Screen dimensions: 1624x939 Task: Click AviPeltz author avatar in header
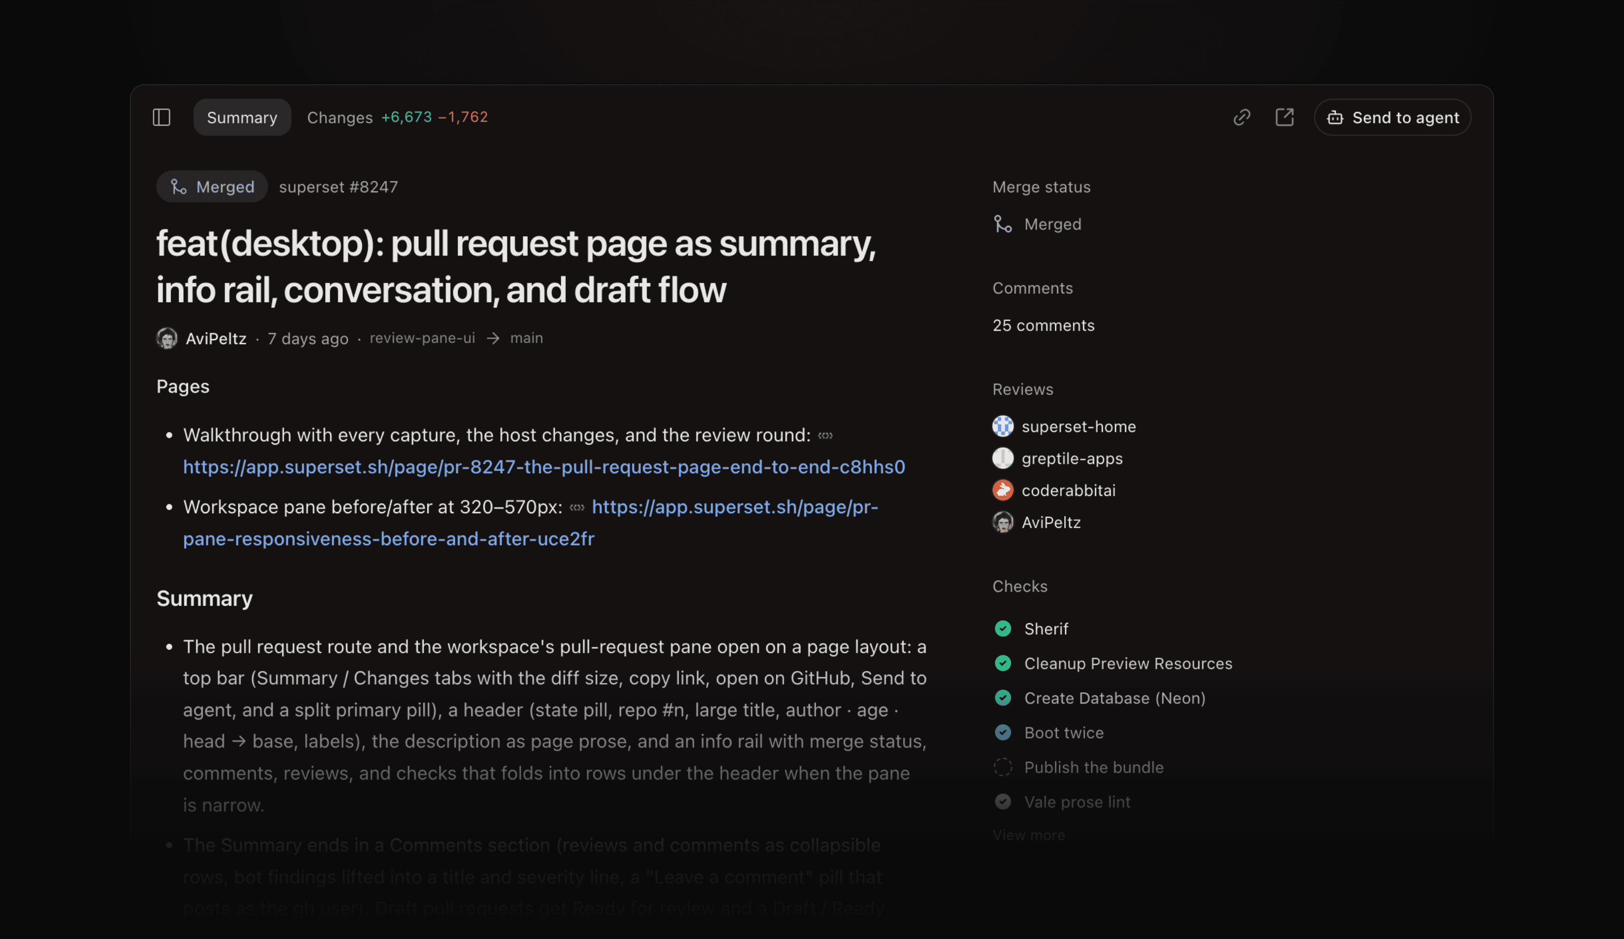point(167,339)
